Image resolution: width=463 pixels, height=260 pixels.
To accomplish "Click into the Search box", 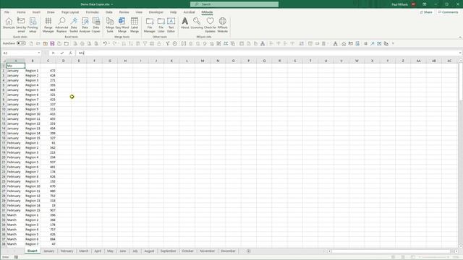I will (x=234, y=4).
